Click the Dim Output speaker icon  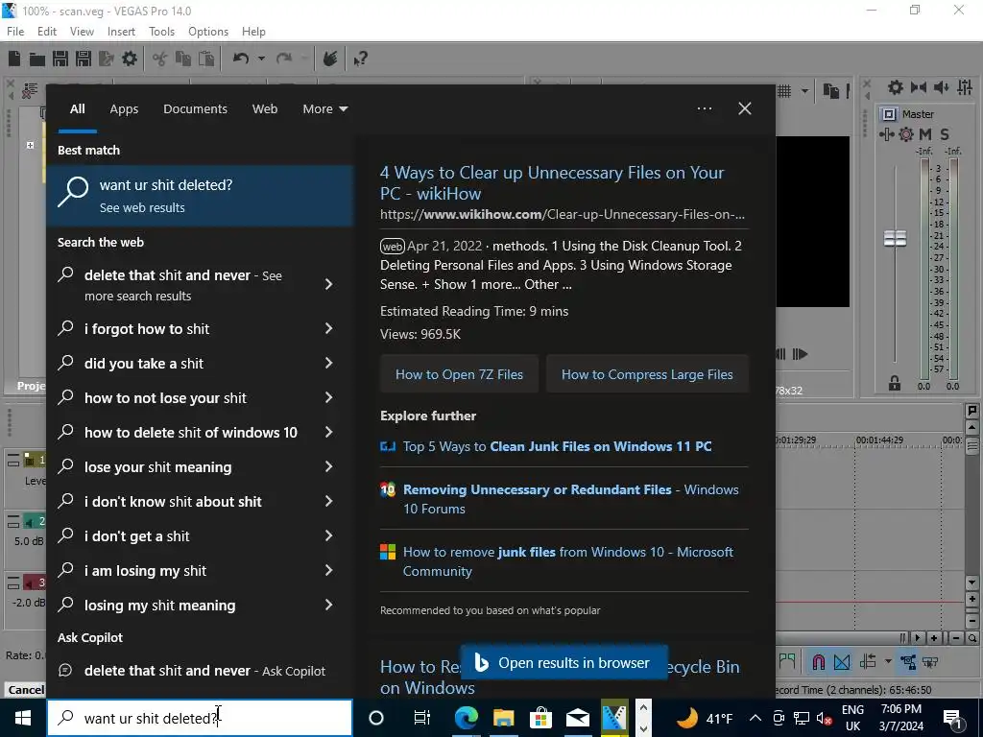[x=941, y=87]
